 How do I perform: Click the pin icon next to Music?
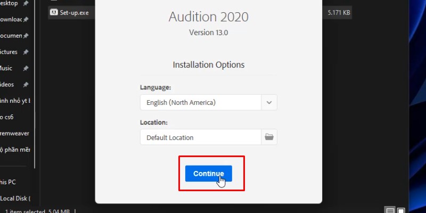(x=26, y=68)
